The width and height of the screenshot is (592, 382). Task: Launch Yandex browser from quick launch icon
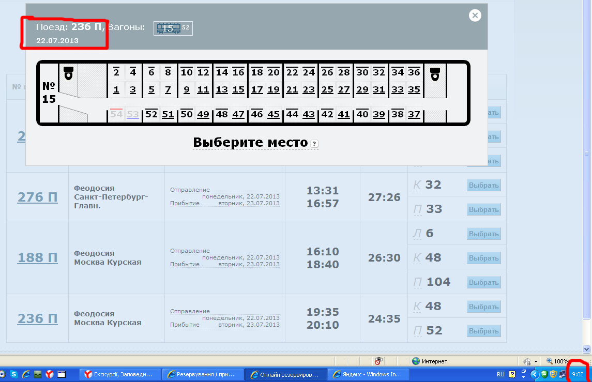coord(50,374)
